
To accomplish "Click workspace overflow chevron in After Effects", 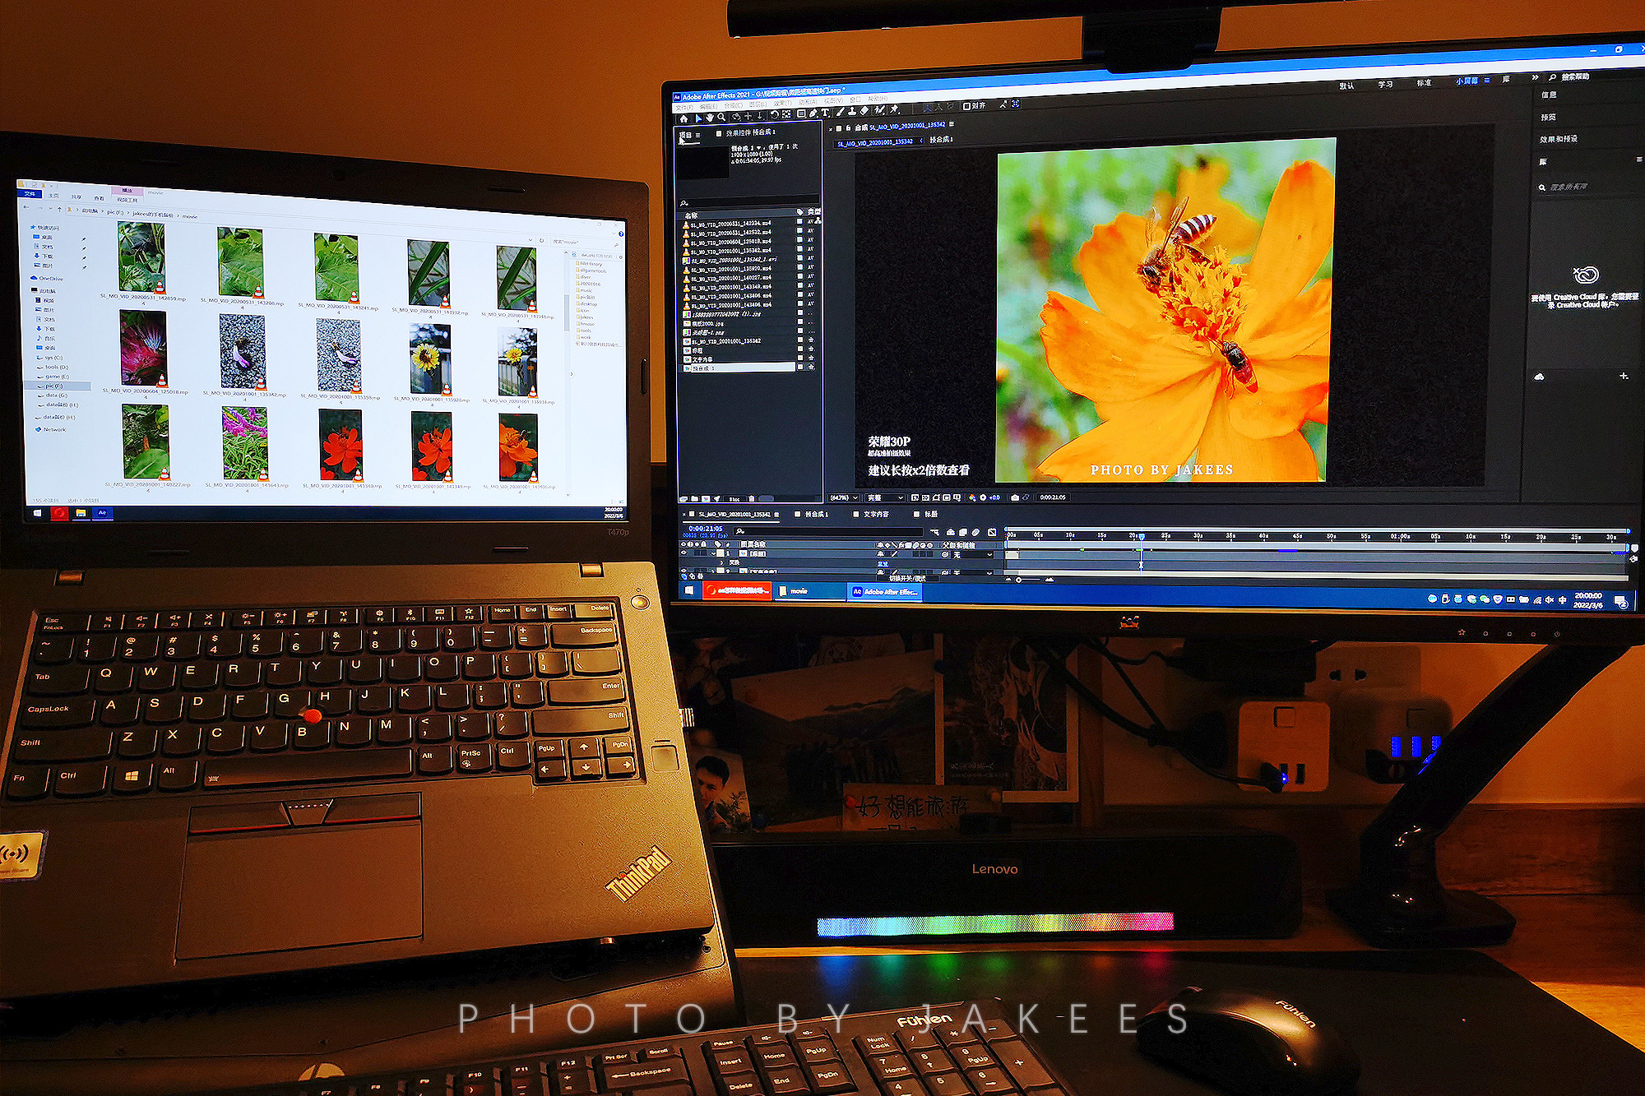I will click(x=1535, y=77).
